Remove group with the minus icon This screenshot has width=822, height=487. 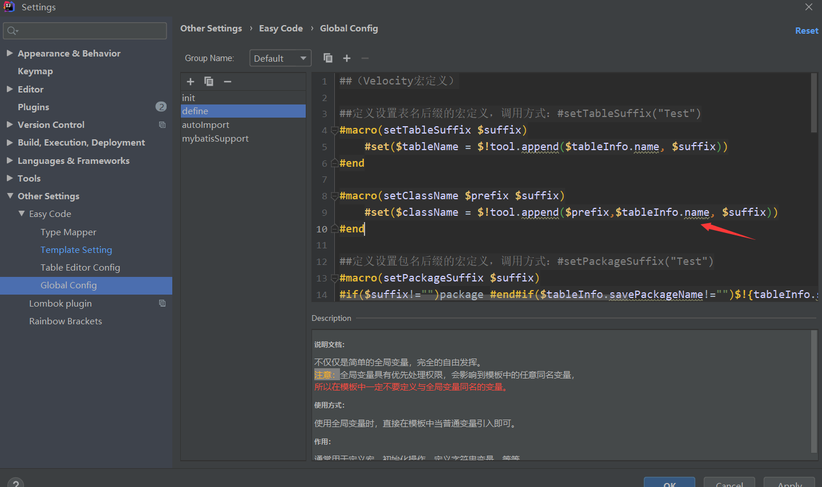point(365,58)
